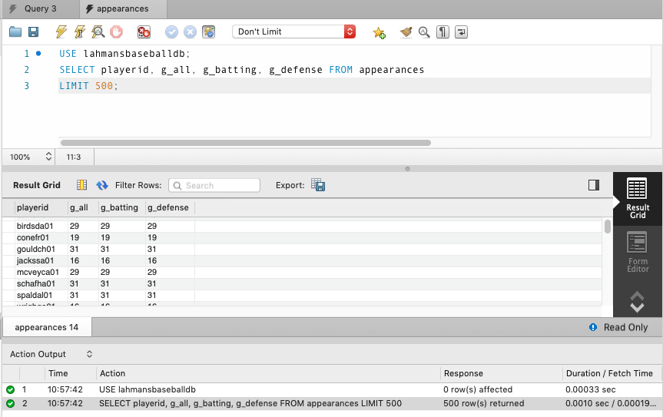Viewport: 663px width, 417px height.
Task: Click Read Only info icon
Action: [x=593, y=327]
